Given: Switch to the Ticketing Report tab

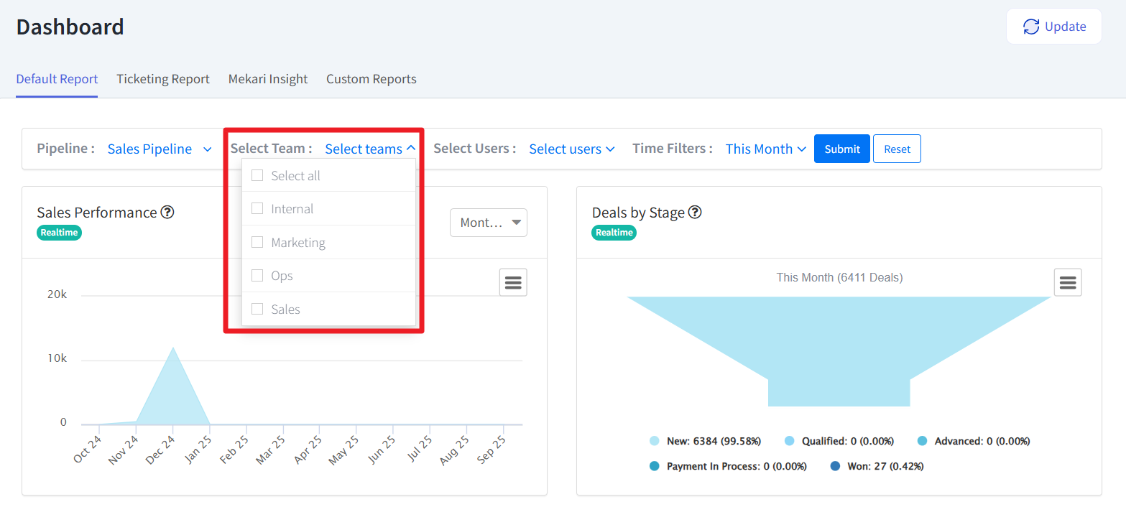Looking at the screenshot, I should (163, 79).
